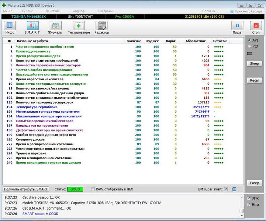Screen dimensions: 266x221
Task: Click Получить атрибуты SMART button
Action: 26,189
